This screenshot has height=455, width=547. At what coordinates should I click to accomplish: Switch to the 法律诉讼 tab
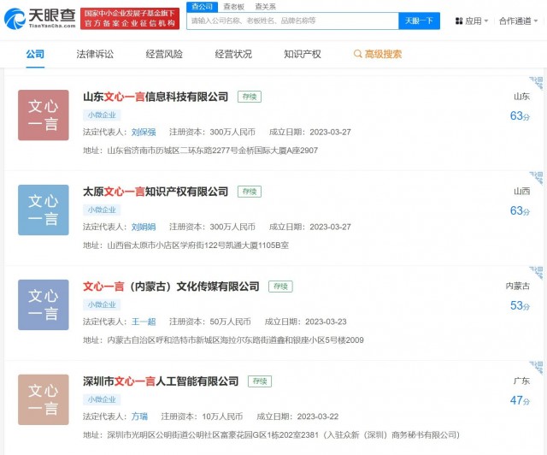95,54
